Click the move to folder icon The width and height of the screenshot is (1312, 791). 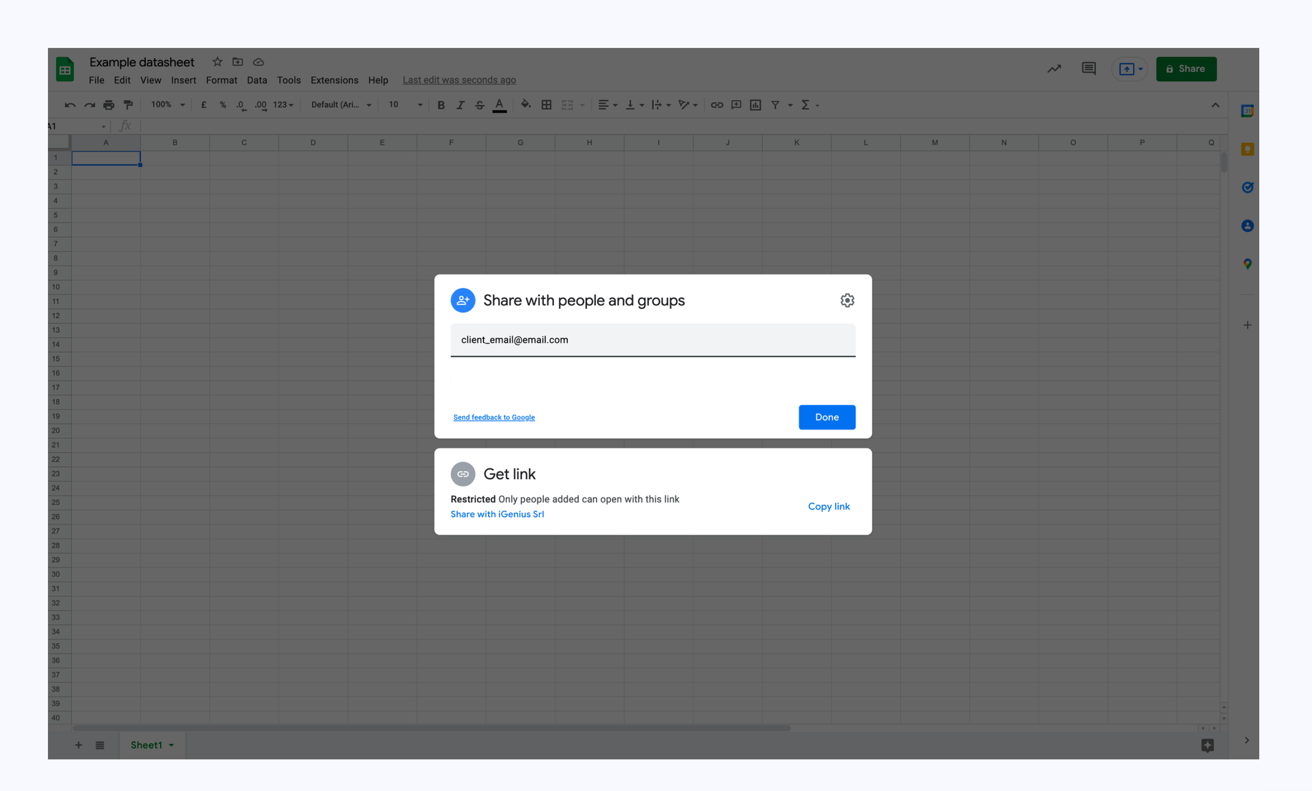pos(238,62)
